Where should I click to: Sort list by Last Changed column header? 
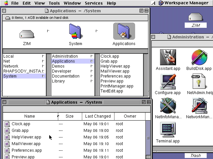point(98,116)
